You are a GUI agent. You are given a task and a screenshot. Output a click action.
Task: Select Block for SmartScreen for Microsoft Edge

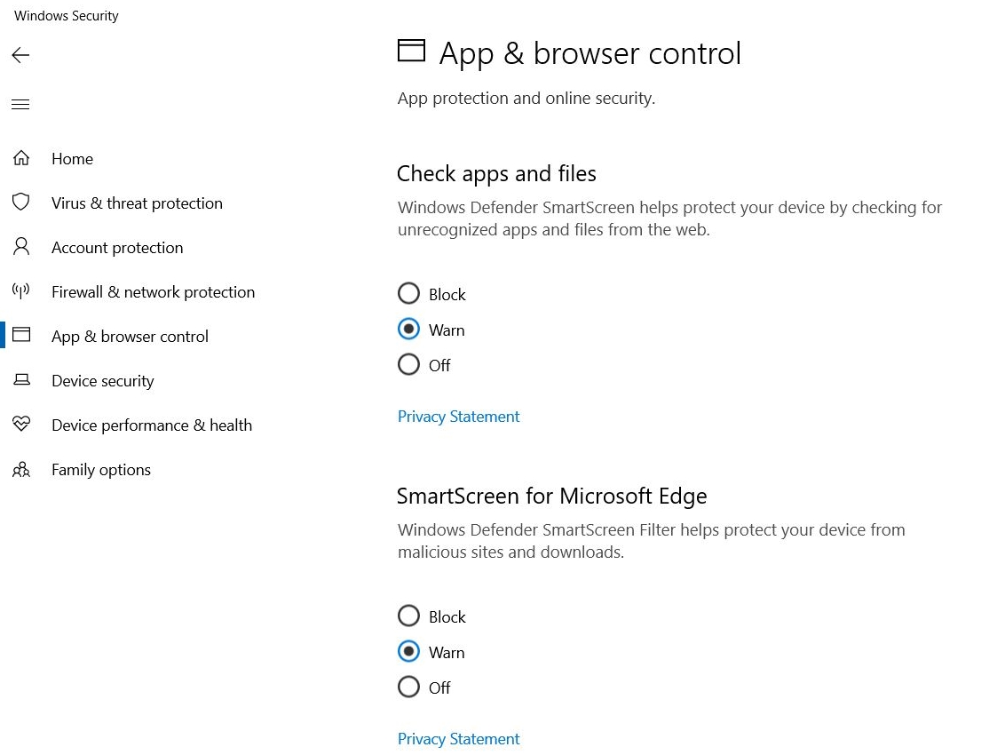(408, 616)
